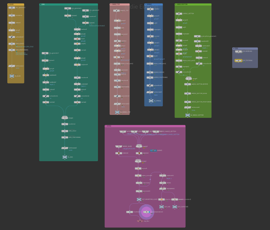Click the COP_TEXTURING node
Image resolution: width=270 pixels, height=230 pixels.
[238, 61]
